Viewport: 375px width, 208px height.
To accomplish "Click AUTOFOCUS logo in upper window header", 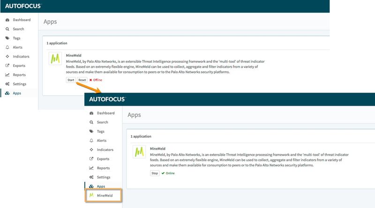I will pos(23,6).
